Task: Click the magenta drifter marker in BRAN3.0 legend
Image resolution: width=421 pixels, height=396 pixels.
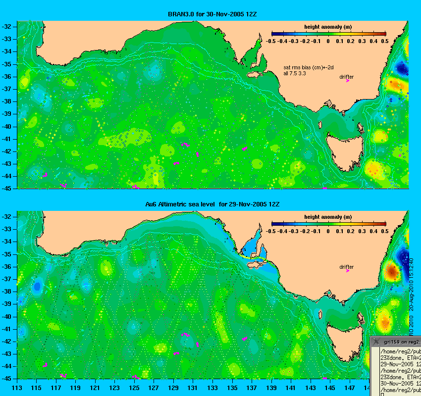Action: [347, 81]
